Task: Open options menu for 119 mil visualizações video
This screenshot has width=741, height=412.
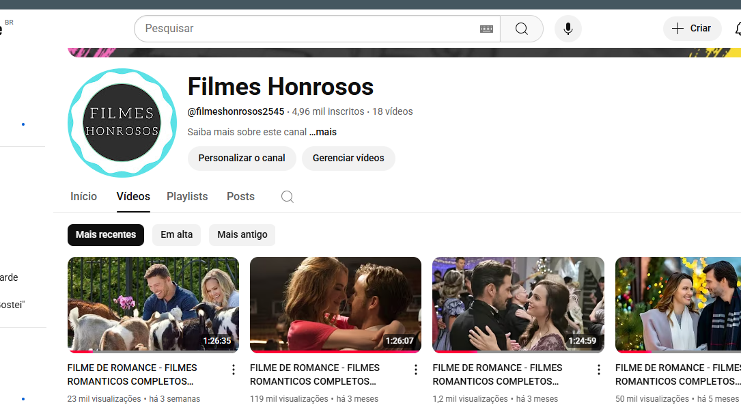Action: [x=416, y=370]
